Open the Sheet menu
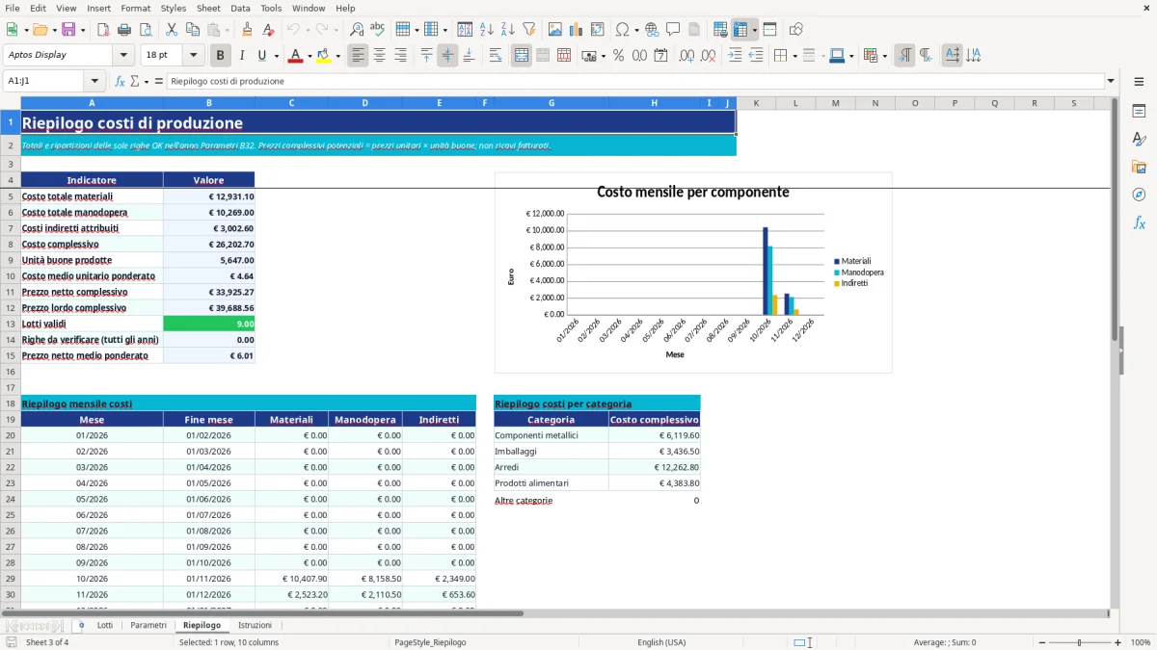Viewport: 1157px width, 650px height. click(x=208, y=8)
